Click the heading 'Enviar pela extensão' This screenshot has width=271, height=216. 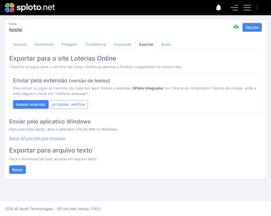tap(40, 81)
